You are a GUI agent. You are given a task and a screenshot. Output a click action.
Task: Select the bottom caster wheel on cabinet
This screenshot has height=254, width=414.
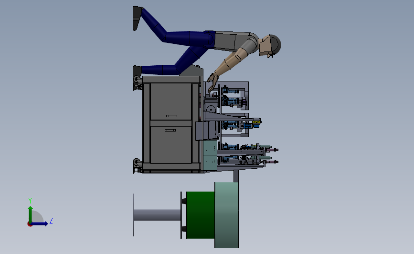click(137, 163)
